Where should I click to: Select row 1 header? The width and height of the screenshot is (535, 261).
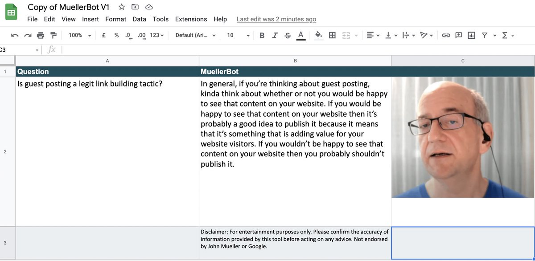point(8,71)
